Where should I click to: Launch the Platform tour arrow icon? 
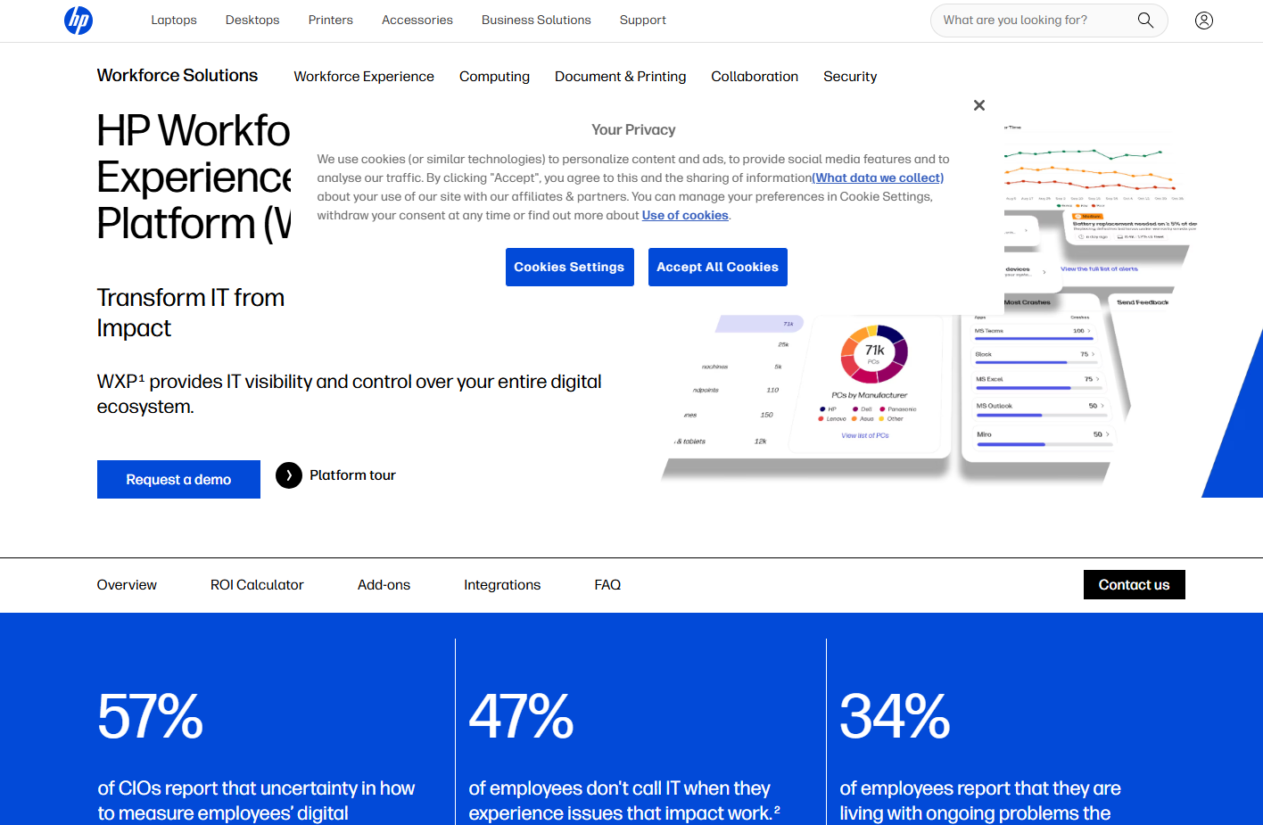coord(289,475)
